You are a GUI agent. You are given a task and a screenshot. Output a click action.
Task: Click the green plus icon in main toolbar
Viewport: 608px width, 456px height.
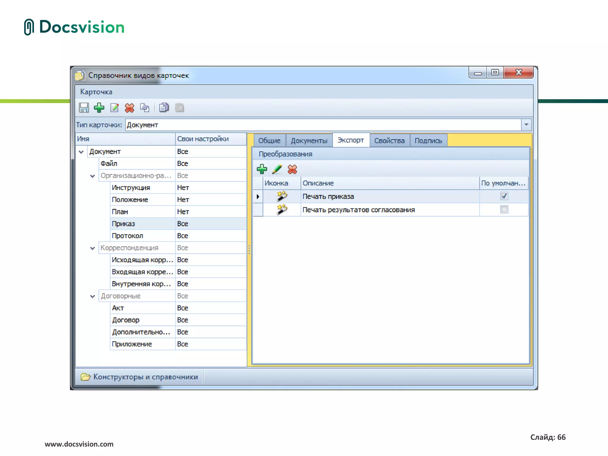(99, 108)
